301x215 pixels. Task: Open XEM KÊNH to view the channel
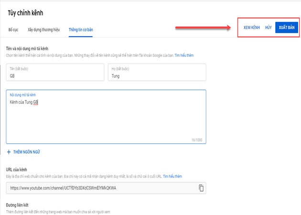tap(252, 27)
